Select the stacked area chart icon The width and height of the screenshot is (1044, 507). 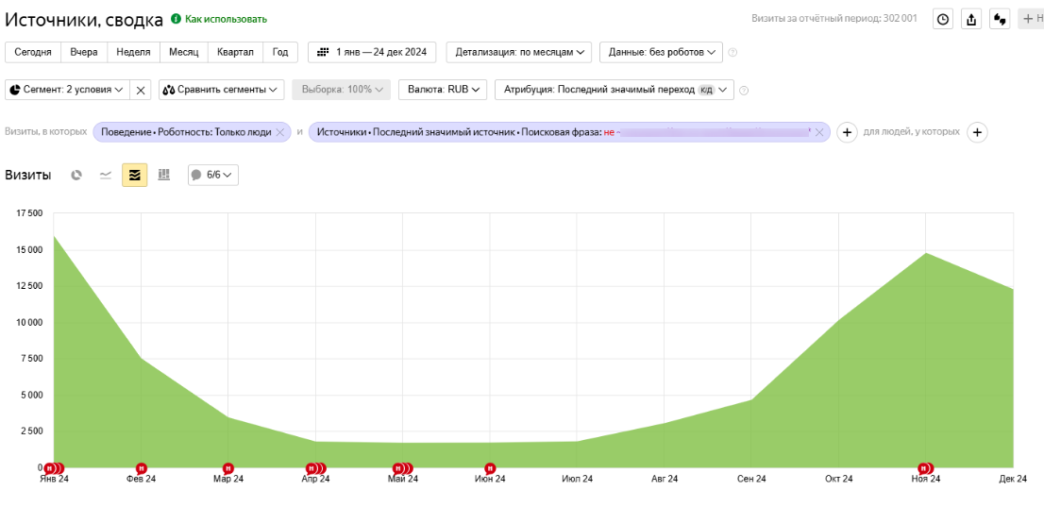(134, 175)
